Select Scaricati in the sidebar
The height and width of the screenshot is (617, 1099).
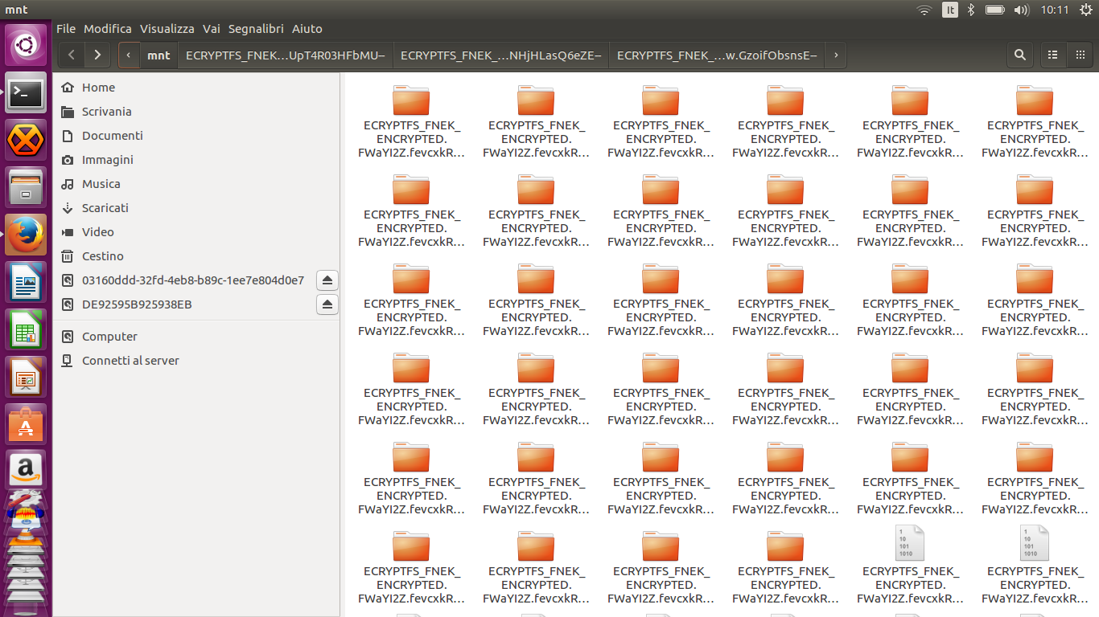pyautogui.click(x=105, y=208)
